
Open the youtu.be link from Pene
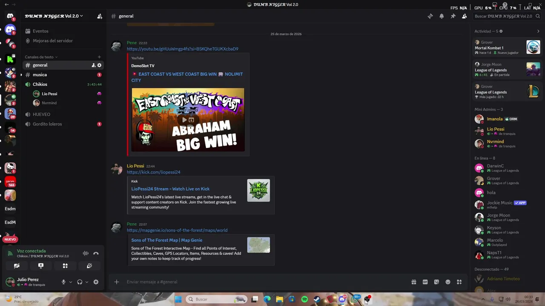pos(182,49)
